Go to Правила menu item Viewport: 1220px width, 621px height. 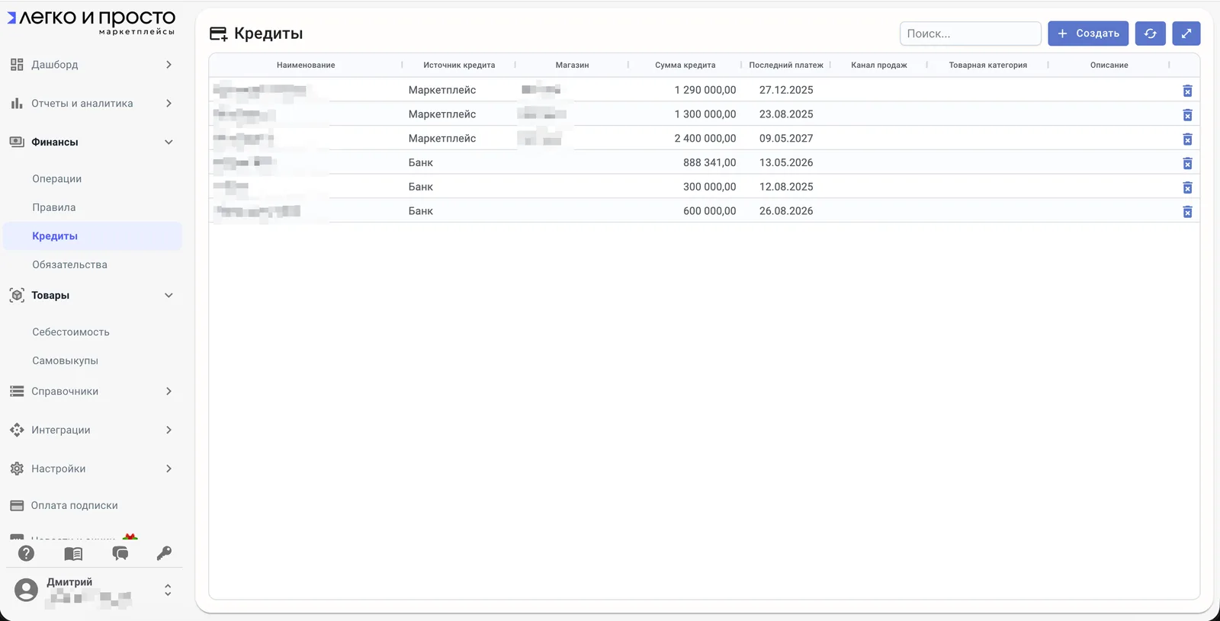click(54, 207)
